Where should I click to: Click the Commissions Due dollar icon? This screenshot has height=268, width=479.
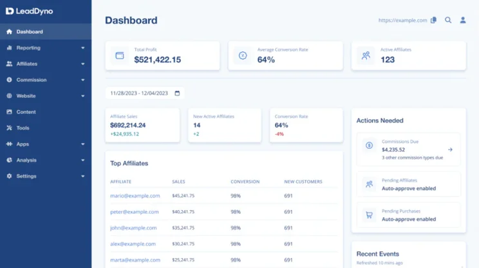point(369,146)
